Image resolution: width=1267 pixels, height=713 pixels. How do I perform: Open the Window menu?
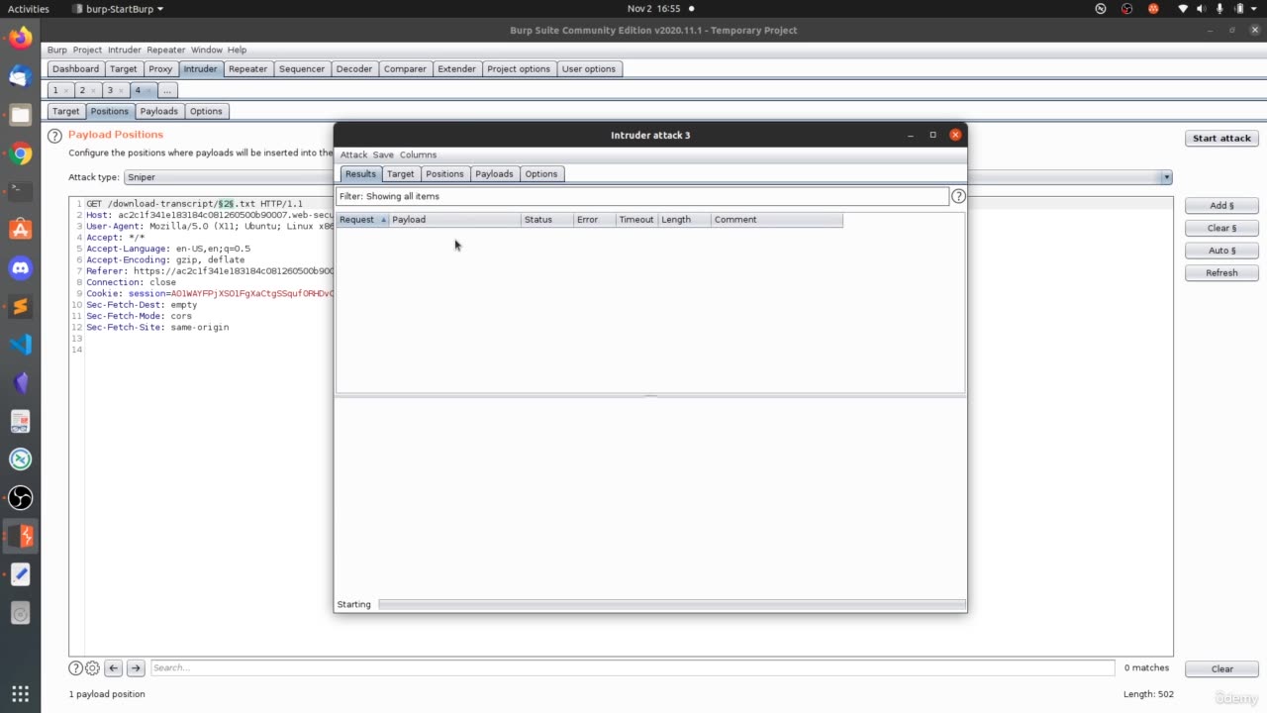coord(207,50)
